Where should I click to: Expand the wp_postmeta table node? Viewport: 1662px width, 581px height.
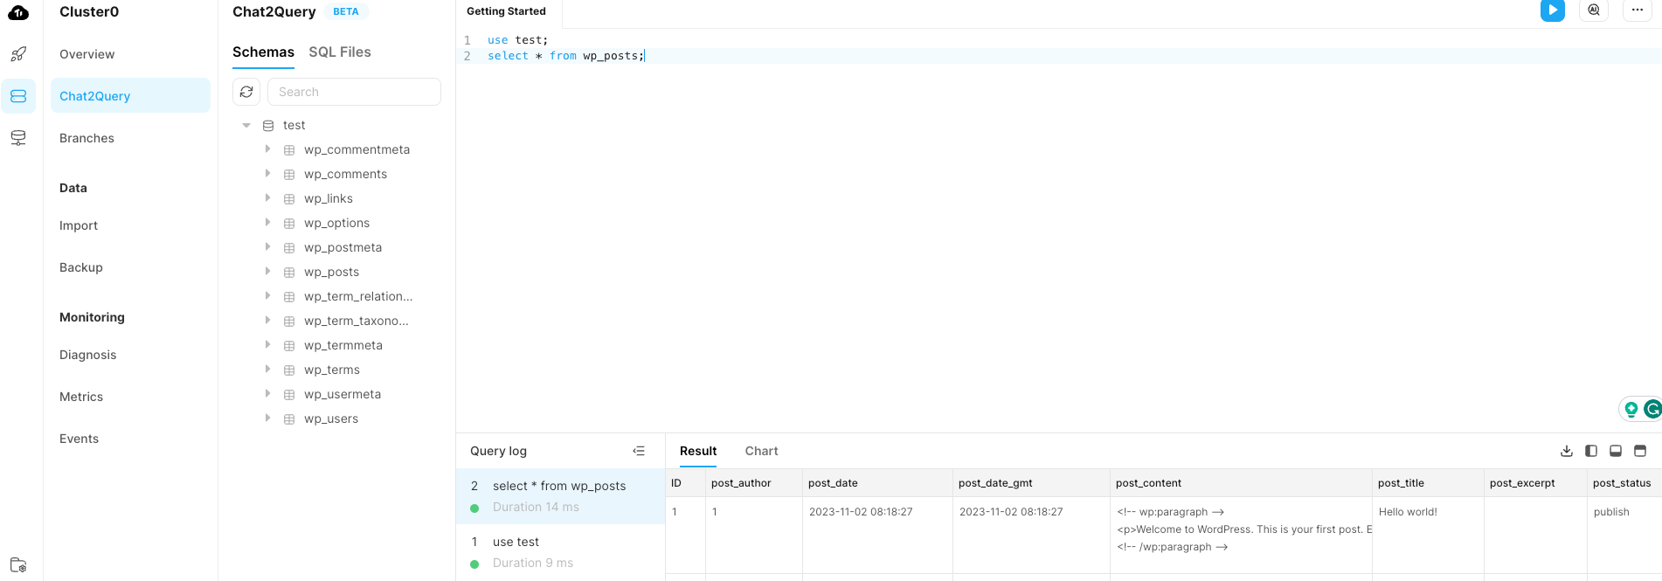tap(267, 247)
